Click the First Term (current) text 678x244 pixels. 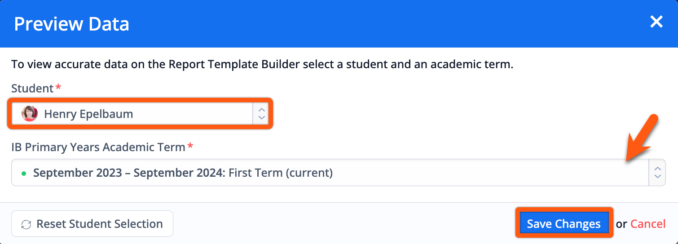[x=281, y=173]
